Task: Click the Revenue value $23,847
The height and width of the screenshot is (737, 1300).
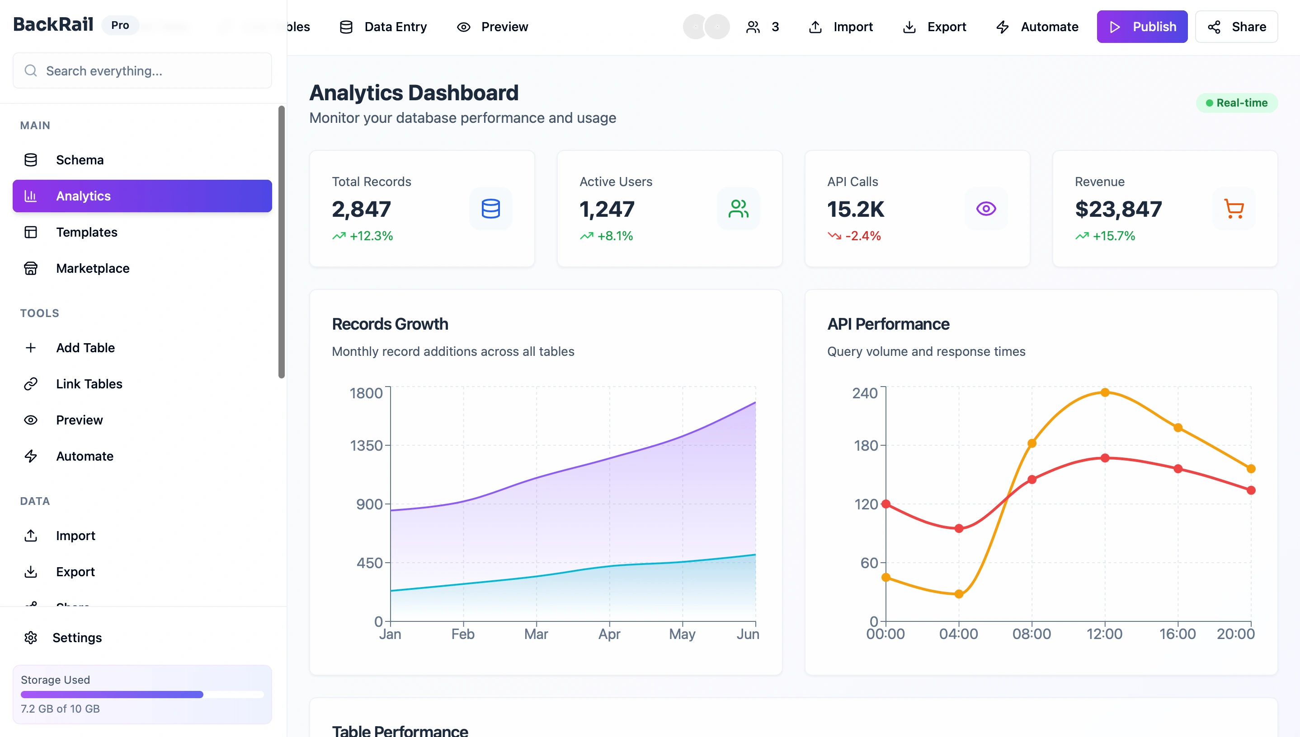Action: pos(1118,209)
